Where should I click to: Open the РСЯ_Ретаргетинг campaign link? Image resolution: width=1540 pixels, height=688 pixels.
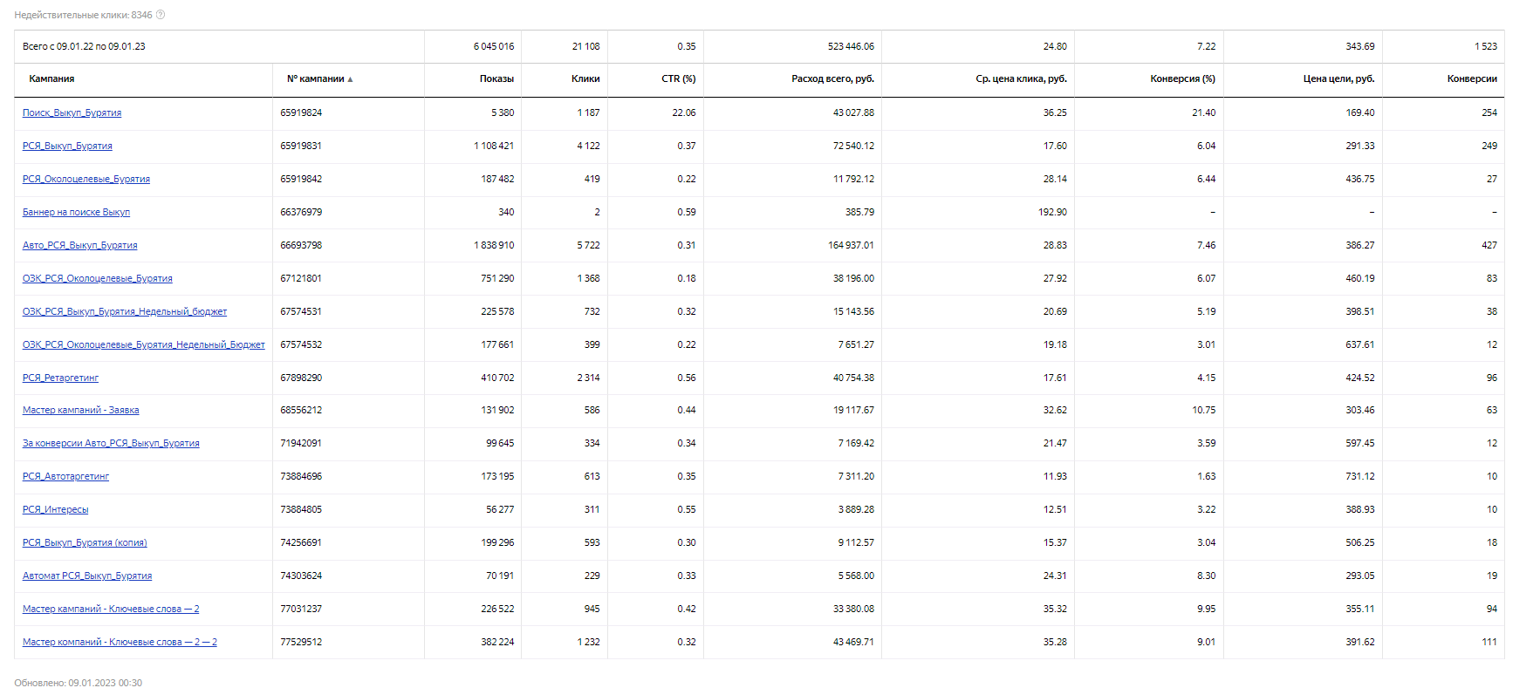(x=60, y=378)
